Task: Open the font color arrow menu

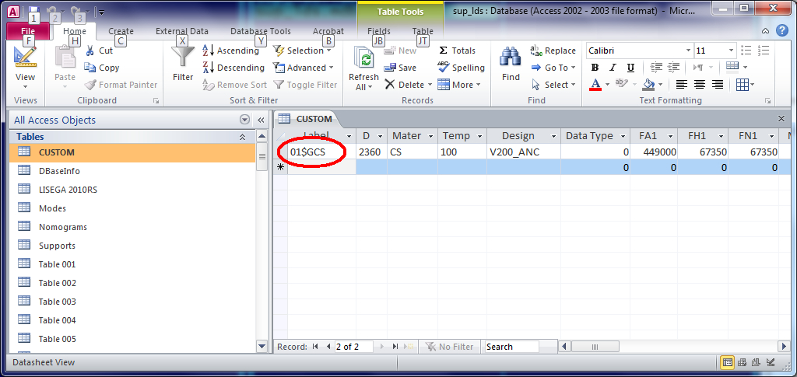Action: (607, 85)
